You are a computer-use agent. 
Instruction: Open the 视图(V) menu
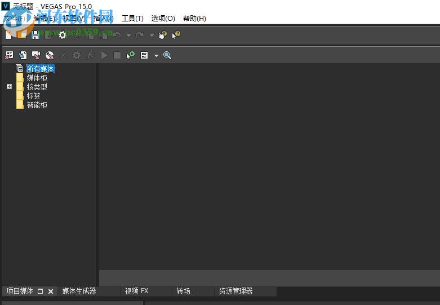pyautogui.click(x=74, y=19)
